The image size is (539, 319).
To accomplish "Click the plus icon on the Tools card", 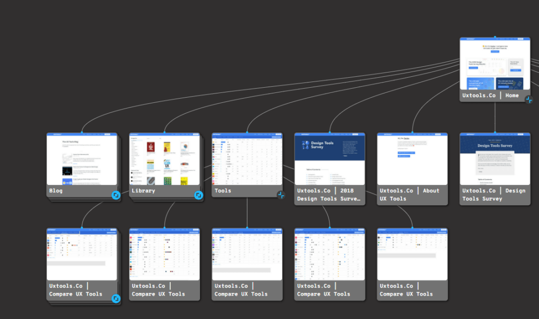I will coord(281,195).
